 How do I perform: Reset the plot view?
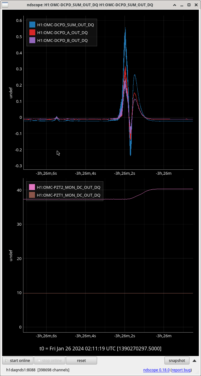[x=81, y=360]
